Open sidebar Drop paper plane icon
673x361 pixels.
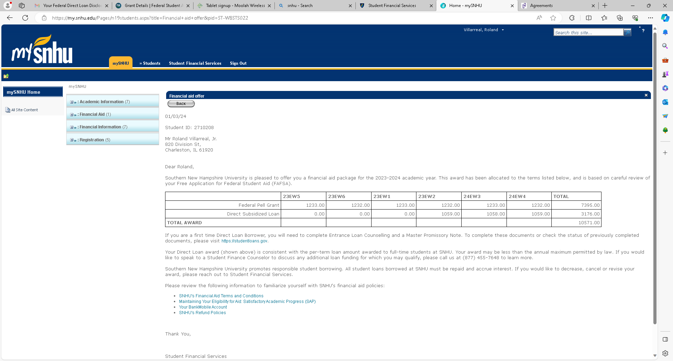(x=665, y=116)
